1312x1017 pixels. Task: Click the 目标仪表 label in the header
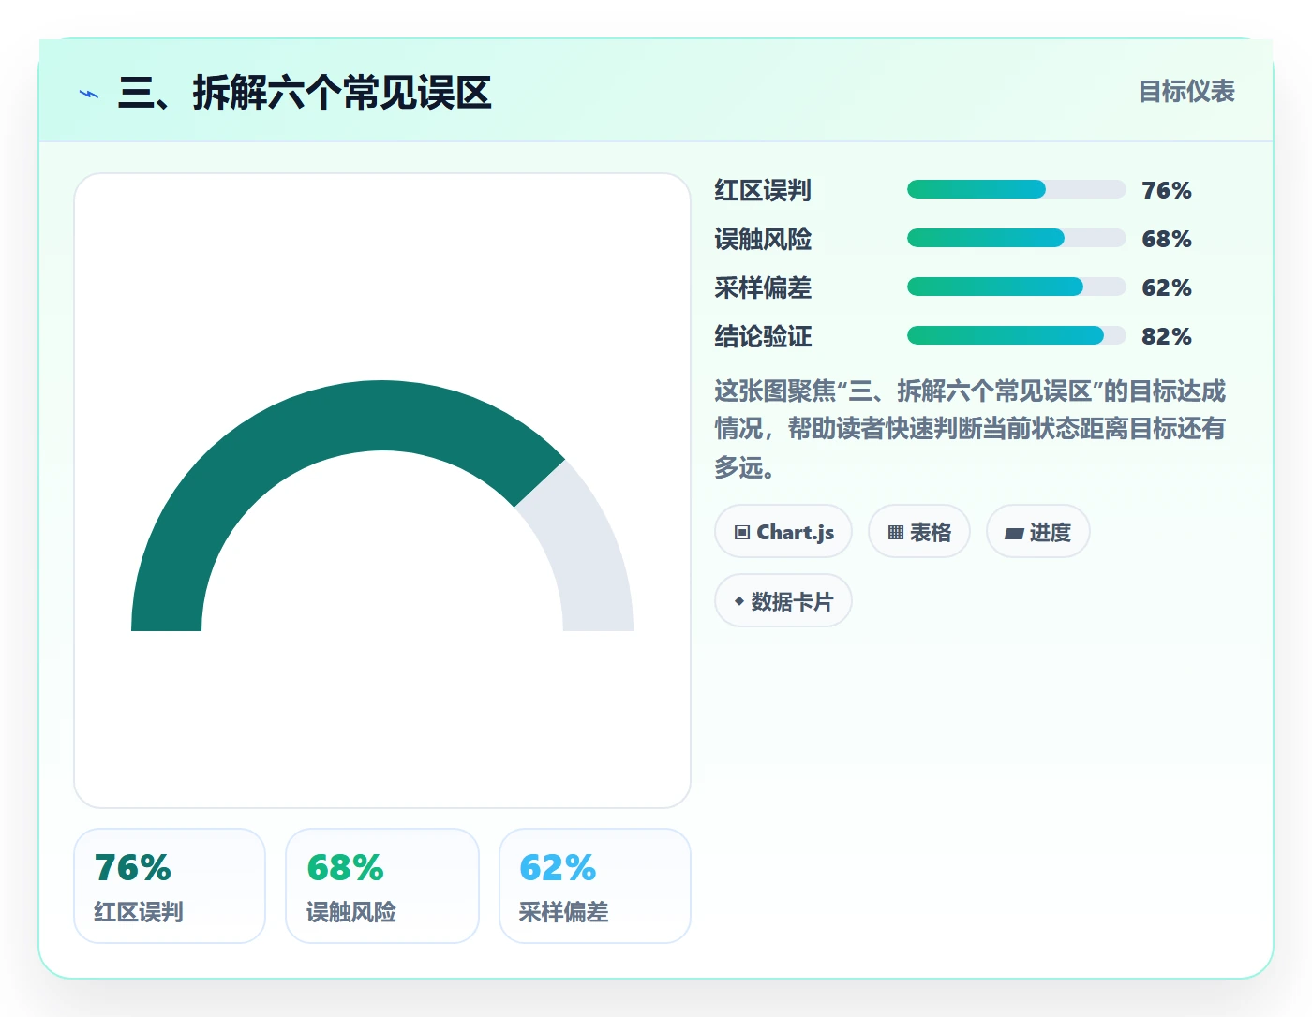point(1186,92)
